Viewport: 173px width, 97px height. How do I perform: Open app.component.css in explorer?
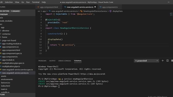pyautogui.click(x=10, y=47)
